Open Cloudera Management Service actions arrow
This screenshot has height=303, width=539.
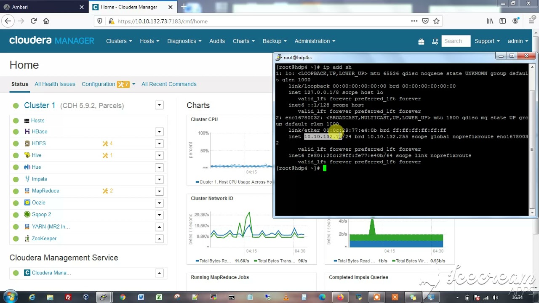pyautogui.click(x=159, y=273)
